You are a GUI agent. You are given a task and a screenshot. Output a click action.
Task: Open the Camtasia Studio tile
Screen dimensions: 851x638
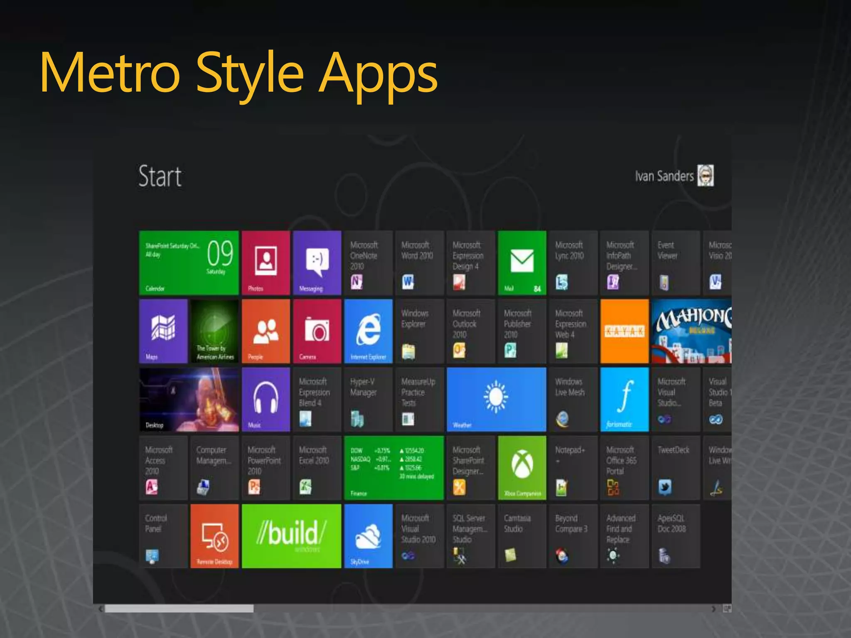pyautogui.click(x=522, y=536)
